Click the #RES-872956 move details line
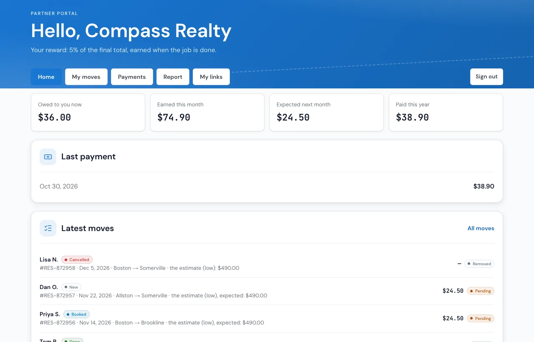The height and width of the screenshot is (342, 534). (152, 323)
